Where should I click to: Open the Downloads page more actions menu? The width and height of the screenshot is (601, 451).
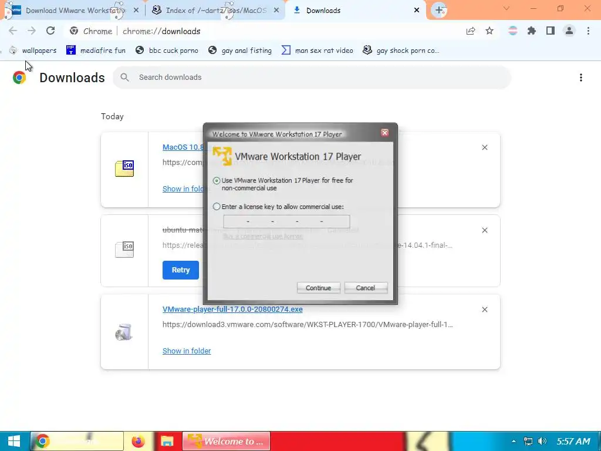click(x=581, y=78)
